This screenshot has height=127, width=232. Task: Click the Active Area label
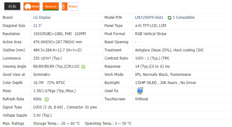tap(12, 42)
